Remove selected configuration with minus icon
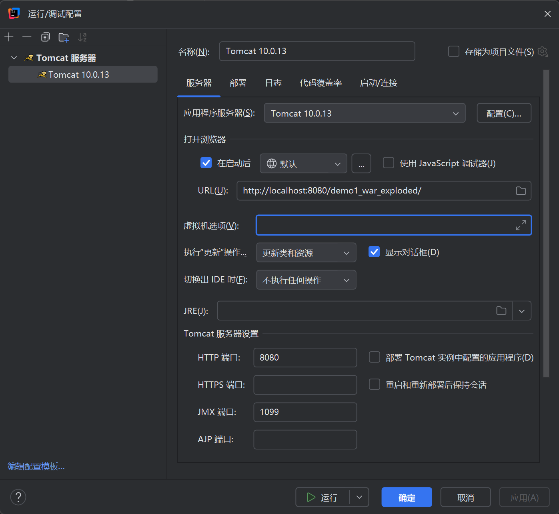The width and height of the screenshot is (559, 514). click(x=27, y=37)
